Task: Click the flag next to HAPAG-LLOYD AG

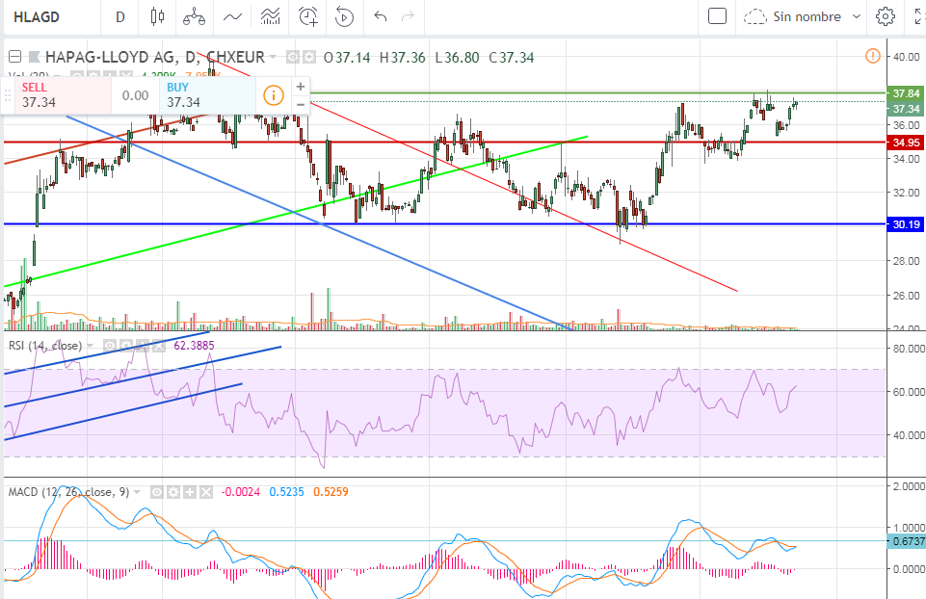Action: [35, 57]
